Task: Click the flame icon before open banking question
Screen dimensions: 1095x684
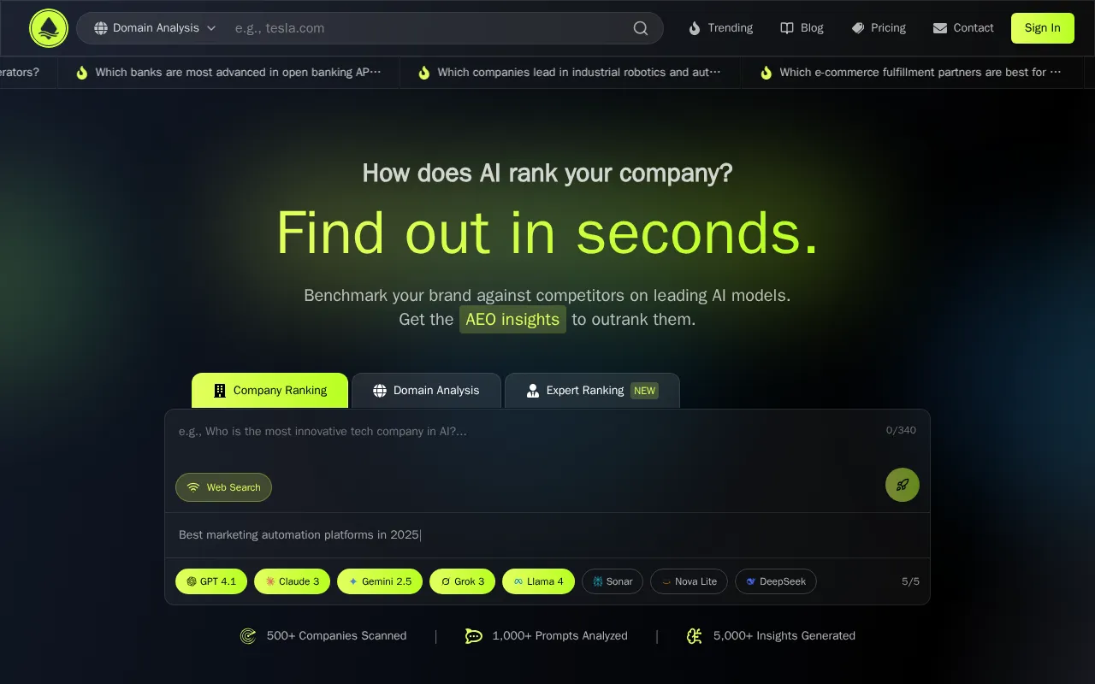Action: pyautogui.click(x=82, y=73)
